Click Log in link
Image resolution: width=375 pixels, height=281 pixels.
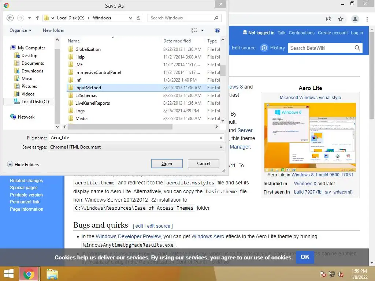[x=357, y=33]
